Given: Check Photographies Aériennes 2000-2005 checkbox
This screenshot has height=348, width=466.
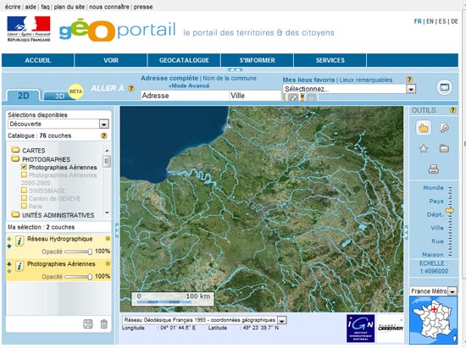Looking at the screenshot, I should [x=24, y=175].
